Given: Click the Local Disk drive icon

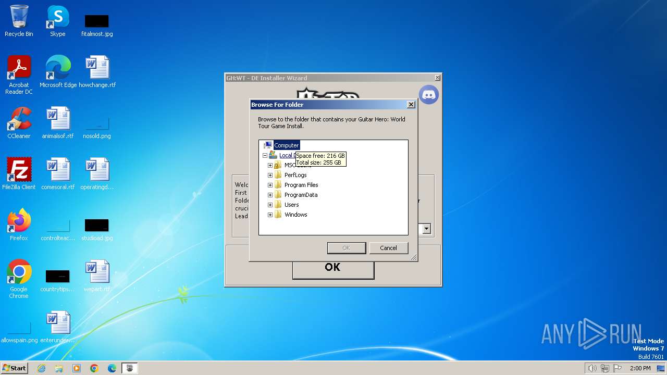Looking at the screenshot, I should coord(273,155).
